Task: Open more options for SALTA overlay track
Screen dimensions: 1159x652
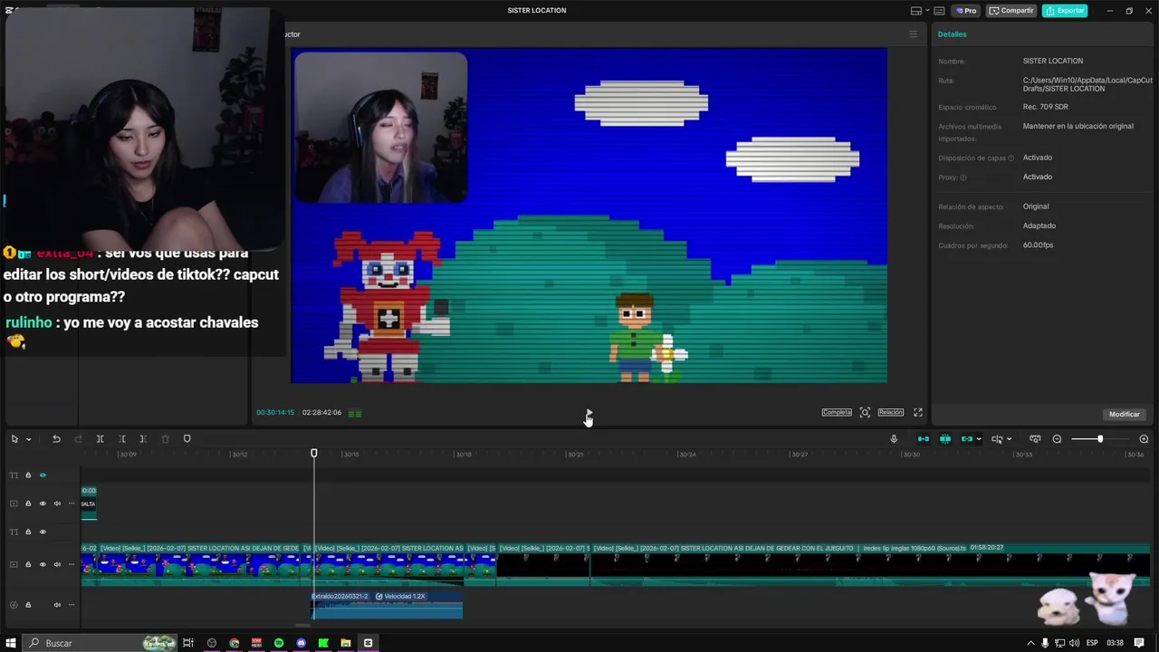Action: click(72, 503)
